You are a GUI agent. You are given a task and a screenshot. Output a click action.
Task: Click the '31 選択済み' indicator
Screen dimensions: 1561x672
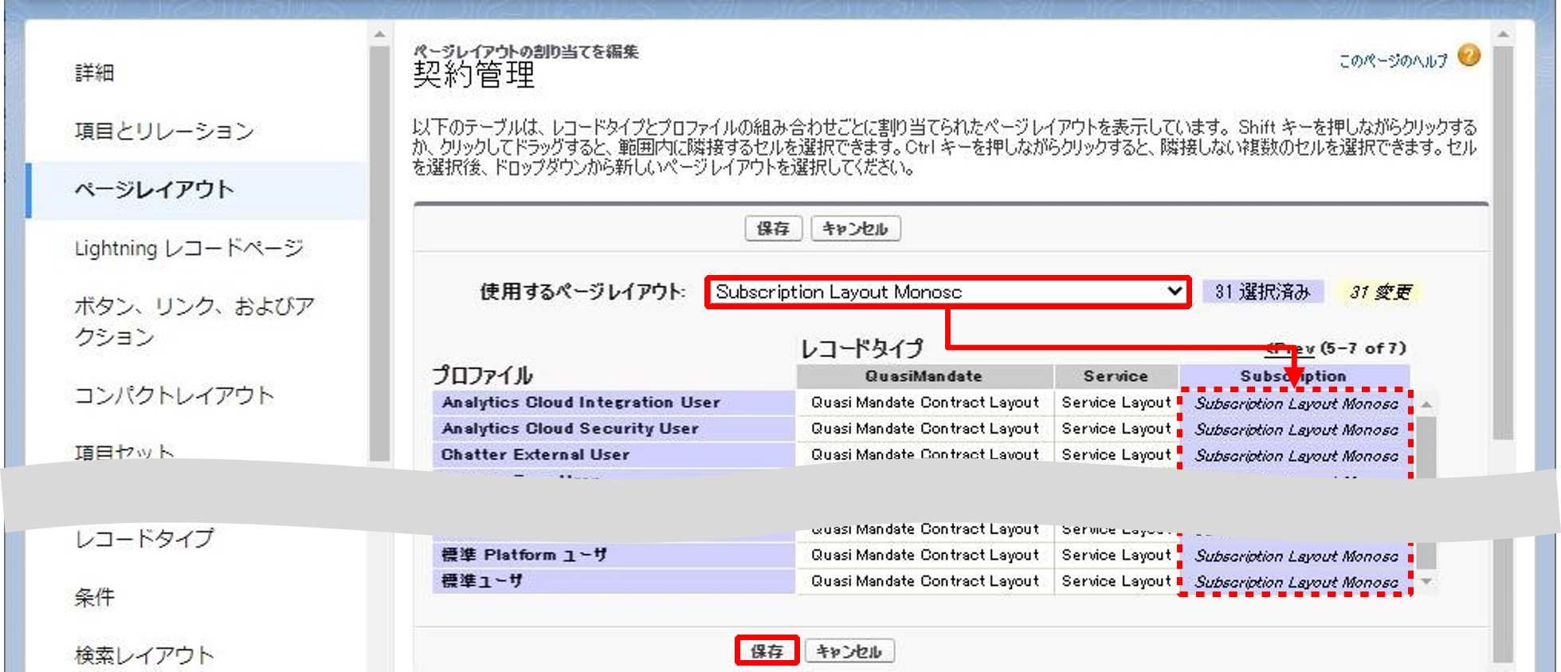coord(1263,292)
